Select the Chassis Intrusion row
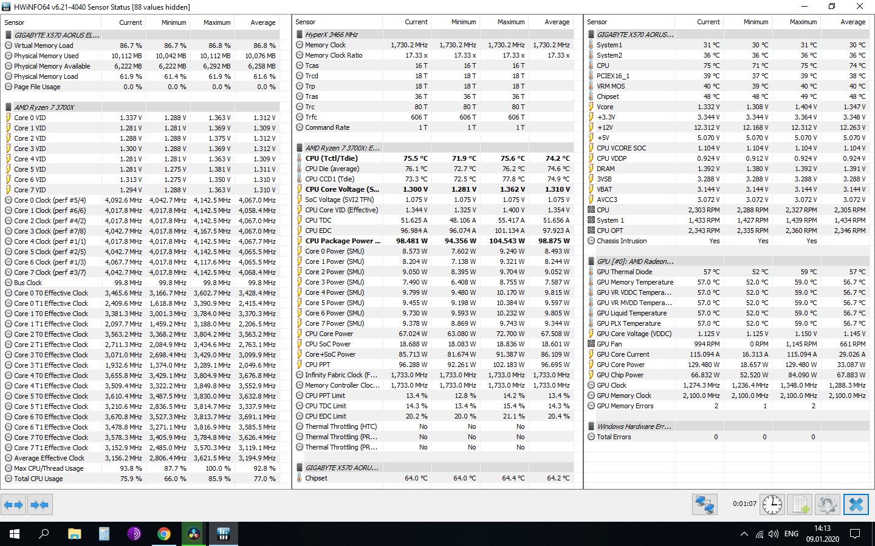The width and height of the screenshot is (875, 546). 728,241
